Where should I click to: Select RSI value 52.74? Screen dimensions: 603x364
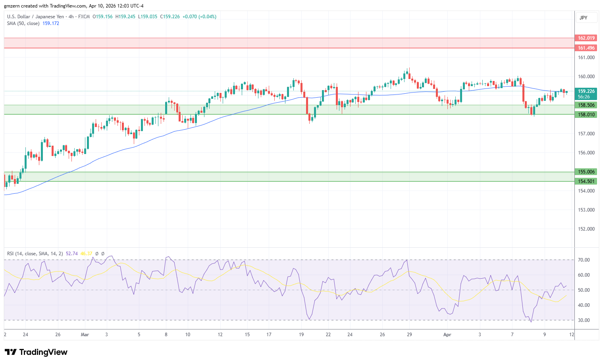72,254
